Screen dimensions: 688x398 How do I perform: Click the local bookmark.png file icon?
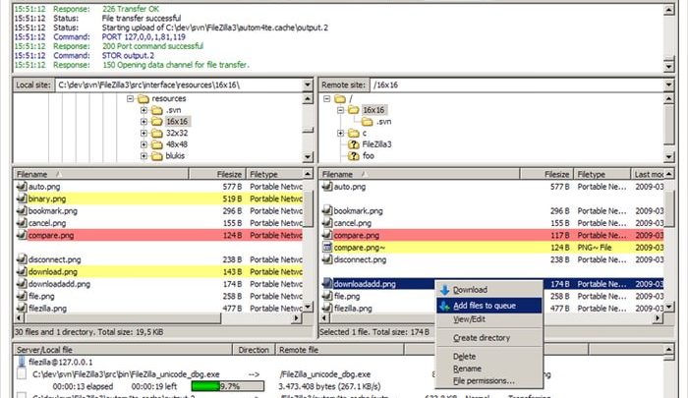22,211
